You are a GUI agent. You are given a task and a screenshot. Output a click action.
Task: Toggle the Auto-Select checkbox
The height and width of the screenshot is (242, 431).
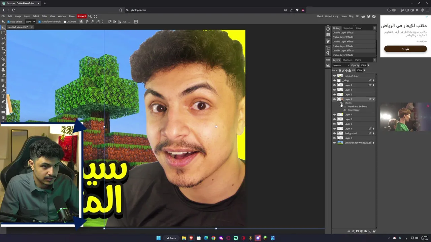[8, 22]
